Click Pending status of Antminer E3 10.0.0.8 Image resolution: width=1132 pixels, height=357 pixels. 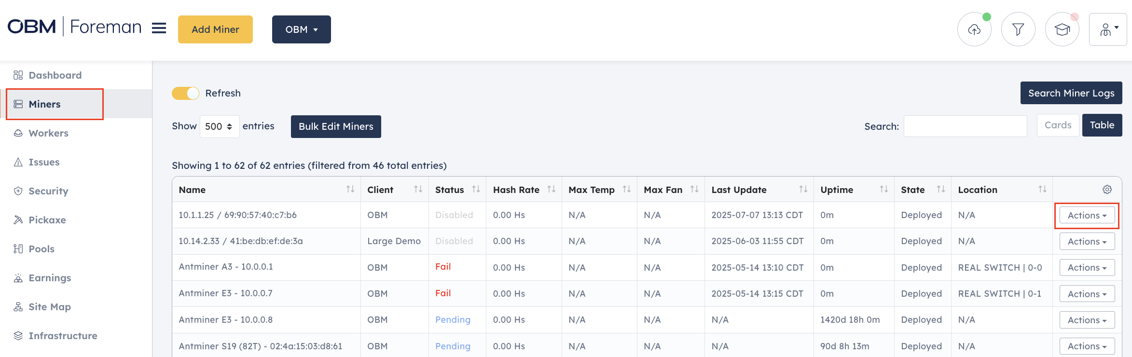point(453,320)
